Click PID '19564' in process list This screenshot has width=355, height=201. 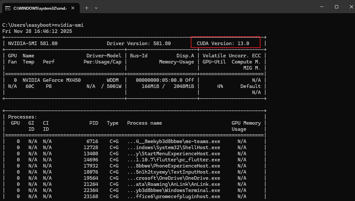tap(91, 178)
